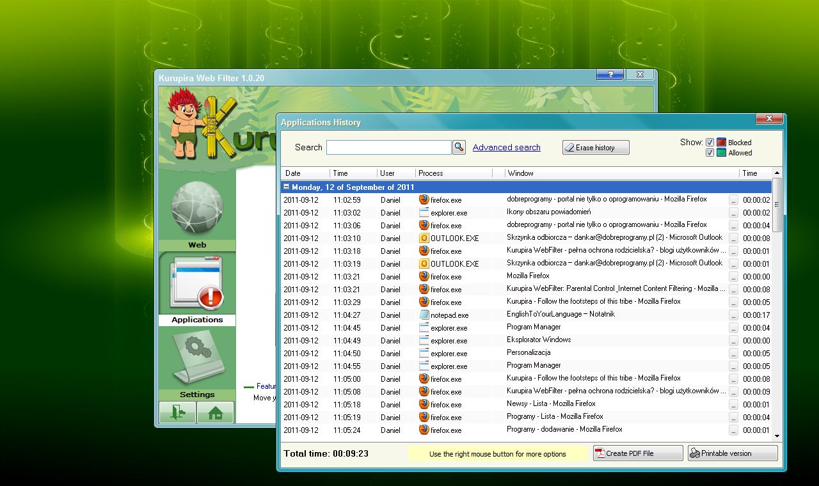
Task: Select the Applications sidebar icon
Action: pyautogui.click(x=197, y=282)
